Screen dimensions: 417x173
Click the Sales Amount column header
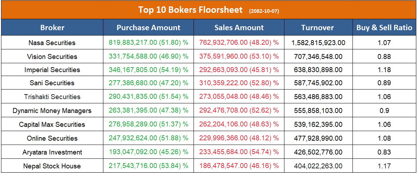239,28
